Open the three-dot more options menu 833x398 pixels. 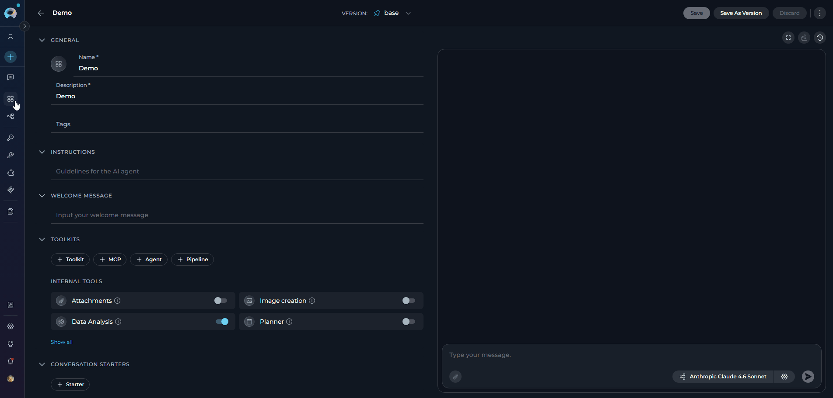pyautogui.click(x=820, y=13)
